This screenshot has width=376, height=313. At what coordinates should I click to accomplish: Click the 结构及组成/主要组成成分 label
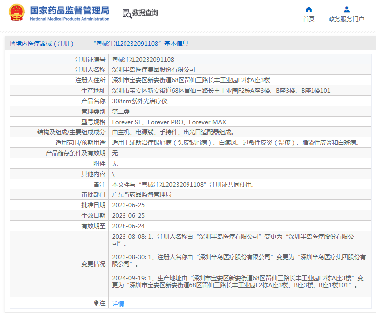coord(71,132)
